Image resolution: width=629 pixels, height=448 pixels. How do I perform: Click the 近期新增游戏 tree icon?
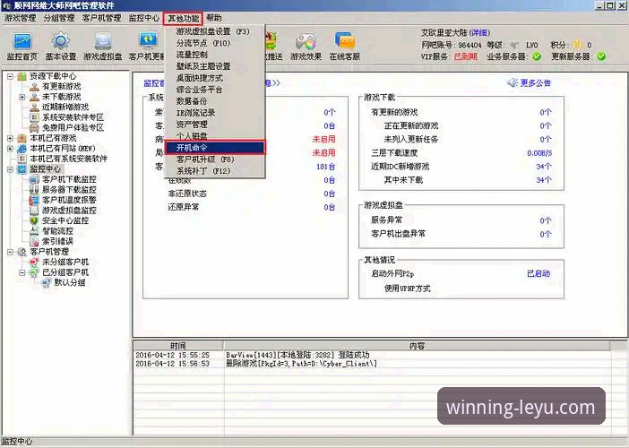tap(35, 108)
